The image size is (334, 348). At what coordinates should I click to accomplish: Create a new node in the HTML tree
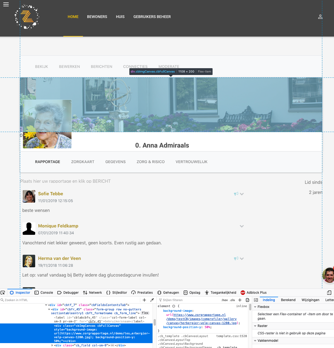coord(144,300)
